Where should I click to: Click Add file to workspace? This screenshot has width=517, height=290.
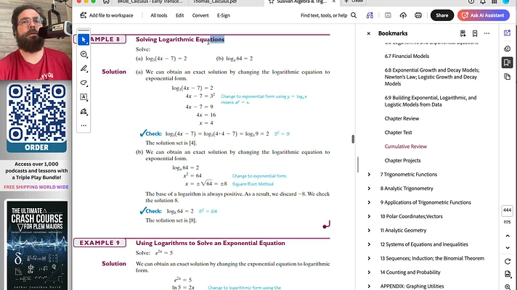click(107, 15)
